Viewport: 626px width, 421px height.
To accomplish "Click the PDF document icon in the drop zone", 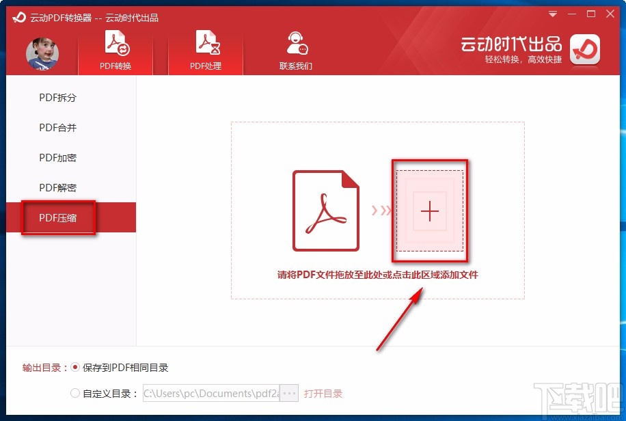I will tap(326, 210).
